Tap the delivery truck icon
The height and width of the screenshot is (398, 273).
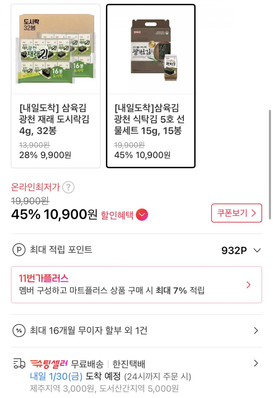pyautogui.click(x=19, y=364)
